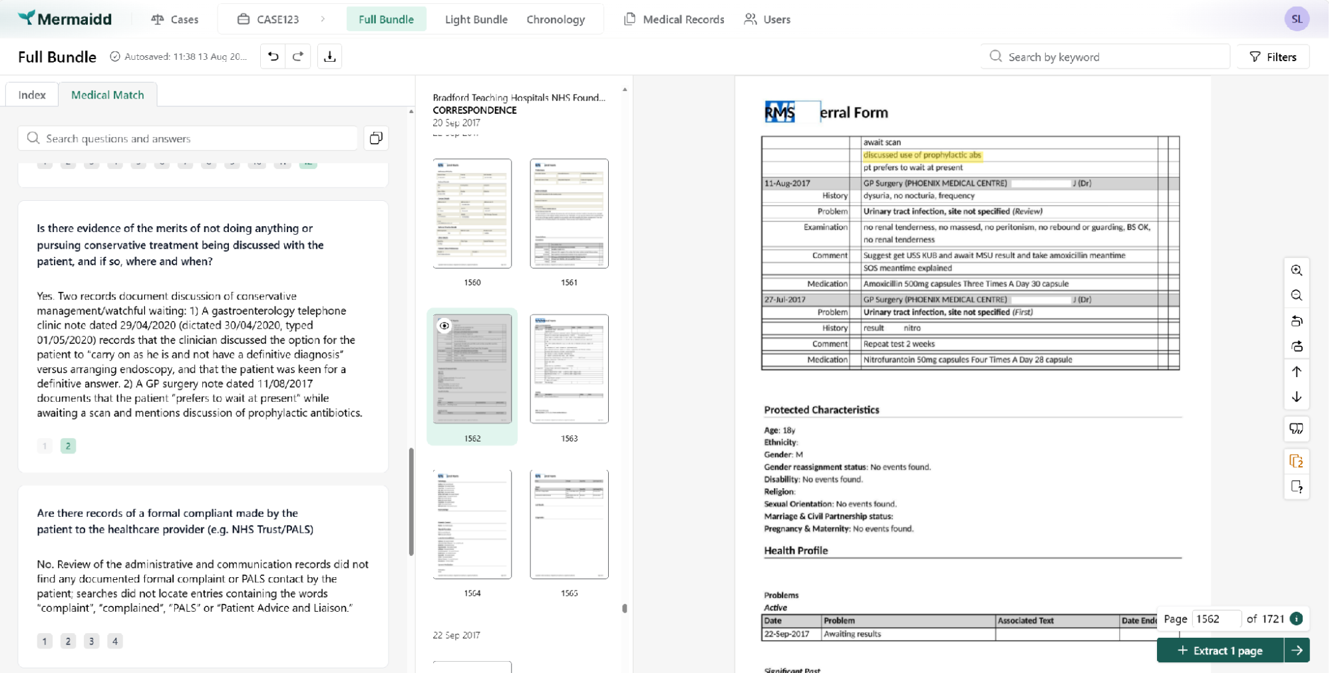Select page thumbnail 1564
This screenshot has height=673, width=1330.
pos(472,524)
